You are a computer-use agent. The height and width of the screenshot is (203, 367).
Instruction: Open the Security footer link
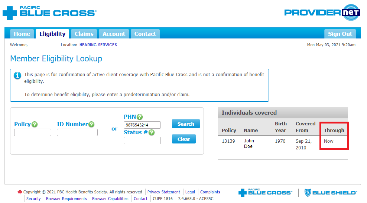(x=33, y=199)
